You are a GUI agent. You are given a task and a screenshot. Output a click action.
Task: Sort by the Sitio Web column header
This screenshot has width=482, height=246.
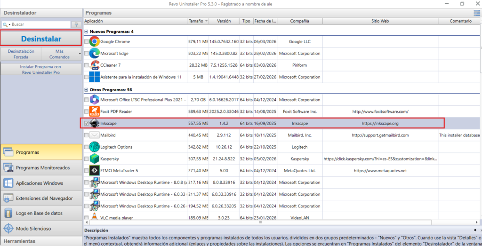click(x=380, y=21)
